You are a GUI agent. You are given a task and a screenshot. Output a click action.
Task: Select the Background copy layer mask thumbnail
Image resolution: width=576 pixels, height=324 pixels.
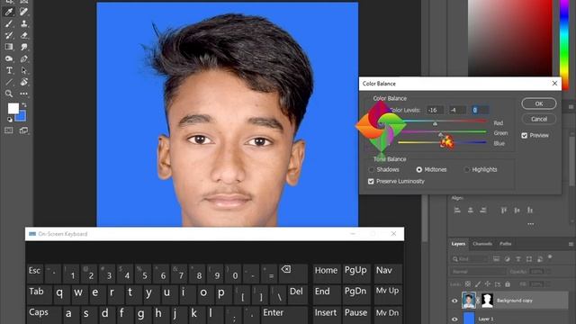pos(487,301)
